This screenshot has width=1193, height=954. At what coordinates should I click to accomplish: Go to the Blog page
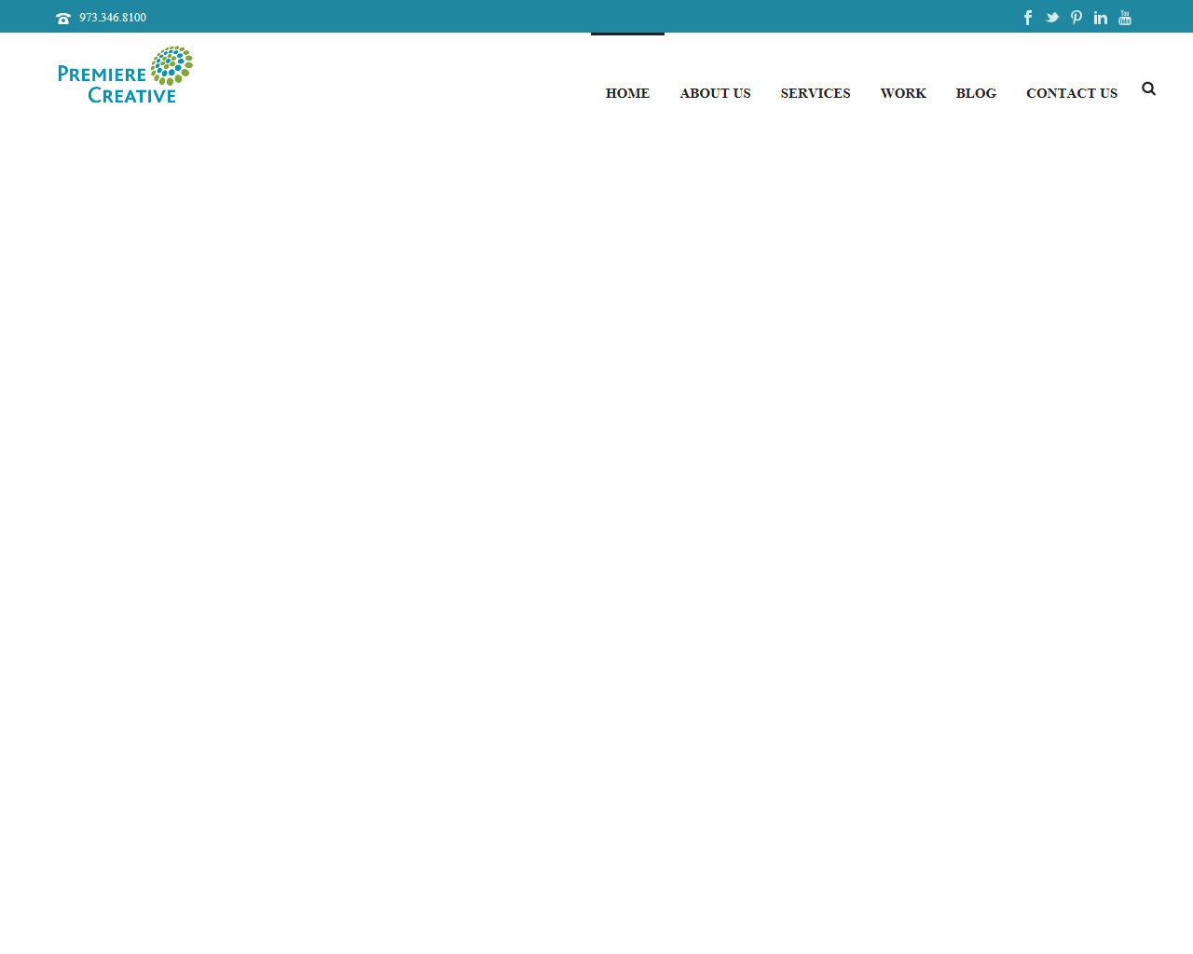[976, 93]
